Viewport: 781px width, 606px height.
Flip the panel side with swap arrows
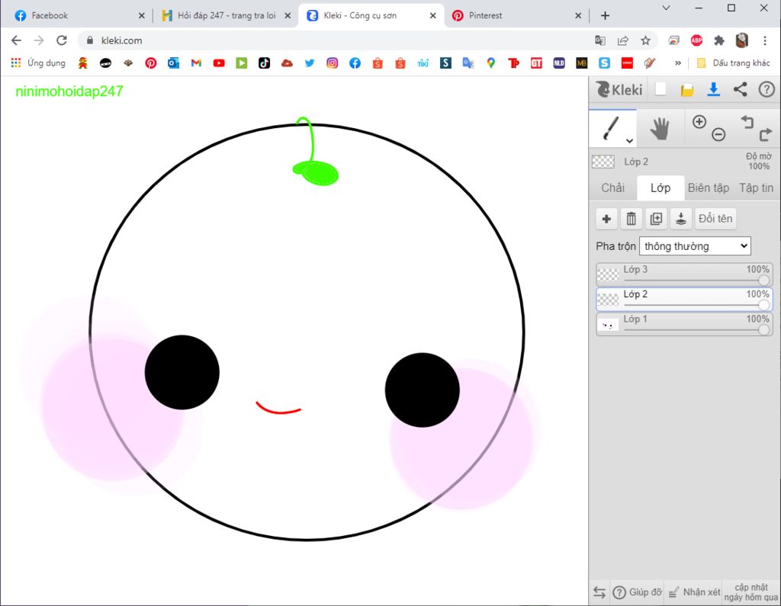pyautogui.click(x=599, y=592)
